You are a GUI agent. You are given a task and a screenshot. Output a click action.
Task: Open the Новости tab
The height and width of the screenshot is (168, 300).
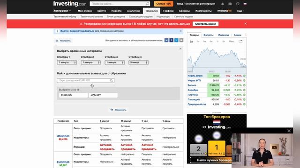(x=117, y=11)
